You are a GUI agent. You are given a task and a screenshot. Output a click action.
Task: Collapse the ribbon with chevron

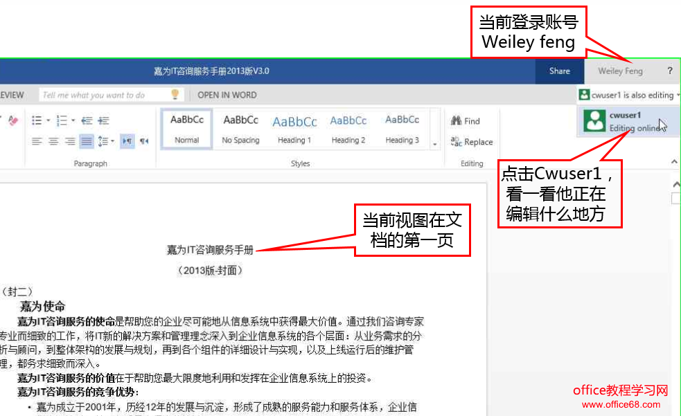pyautogui.click(x=674, y=162)
